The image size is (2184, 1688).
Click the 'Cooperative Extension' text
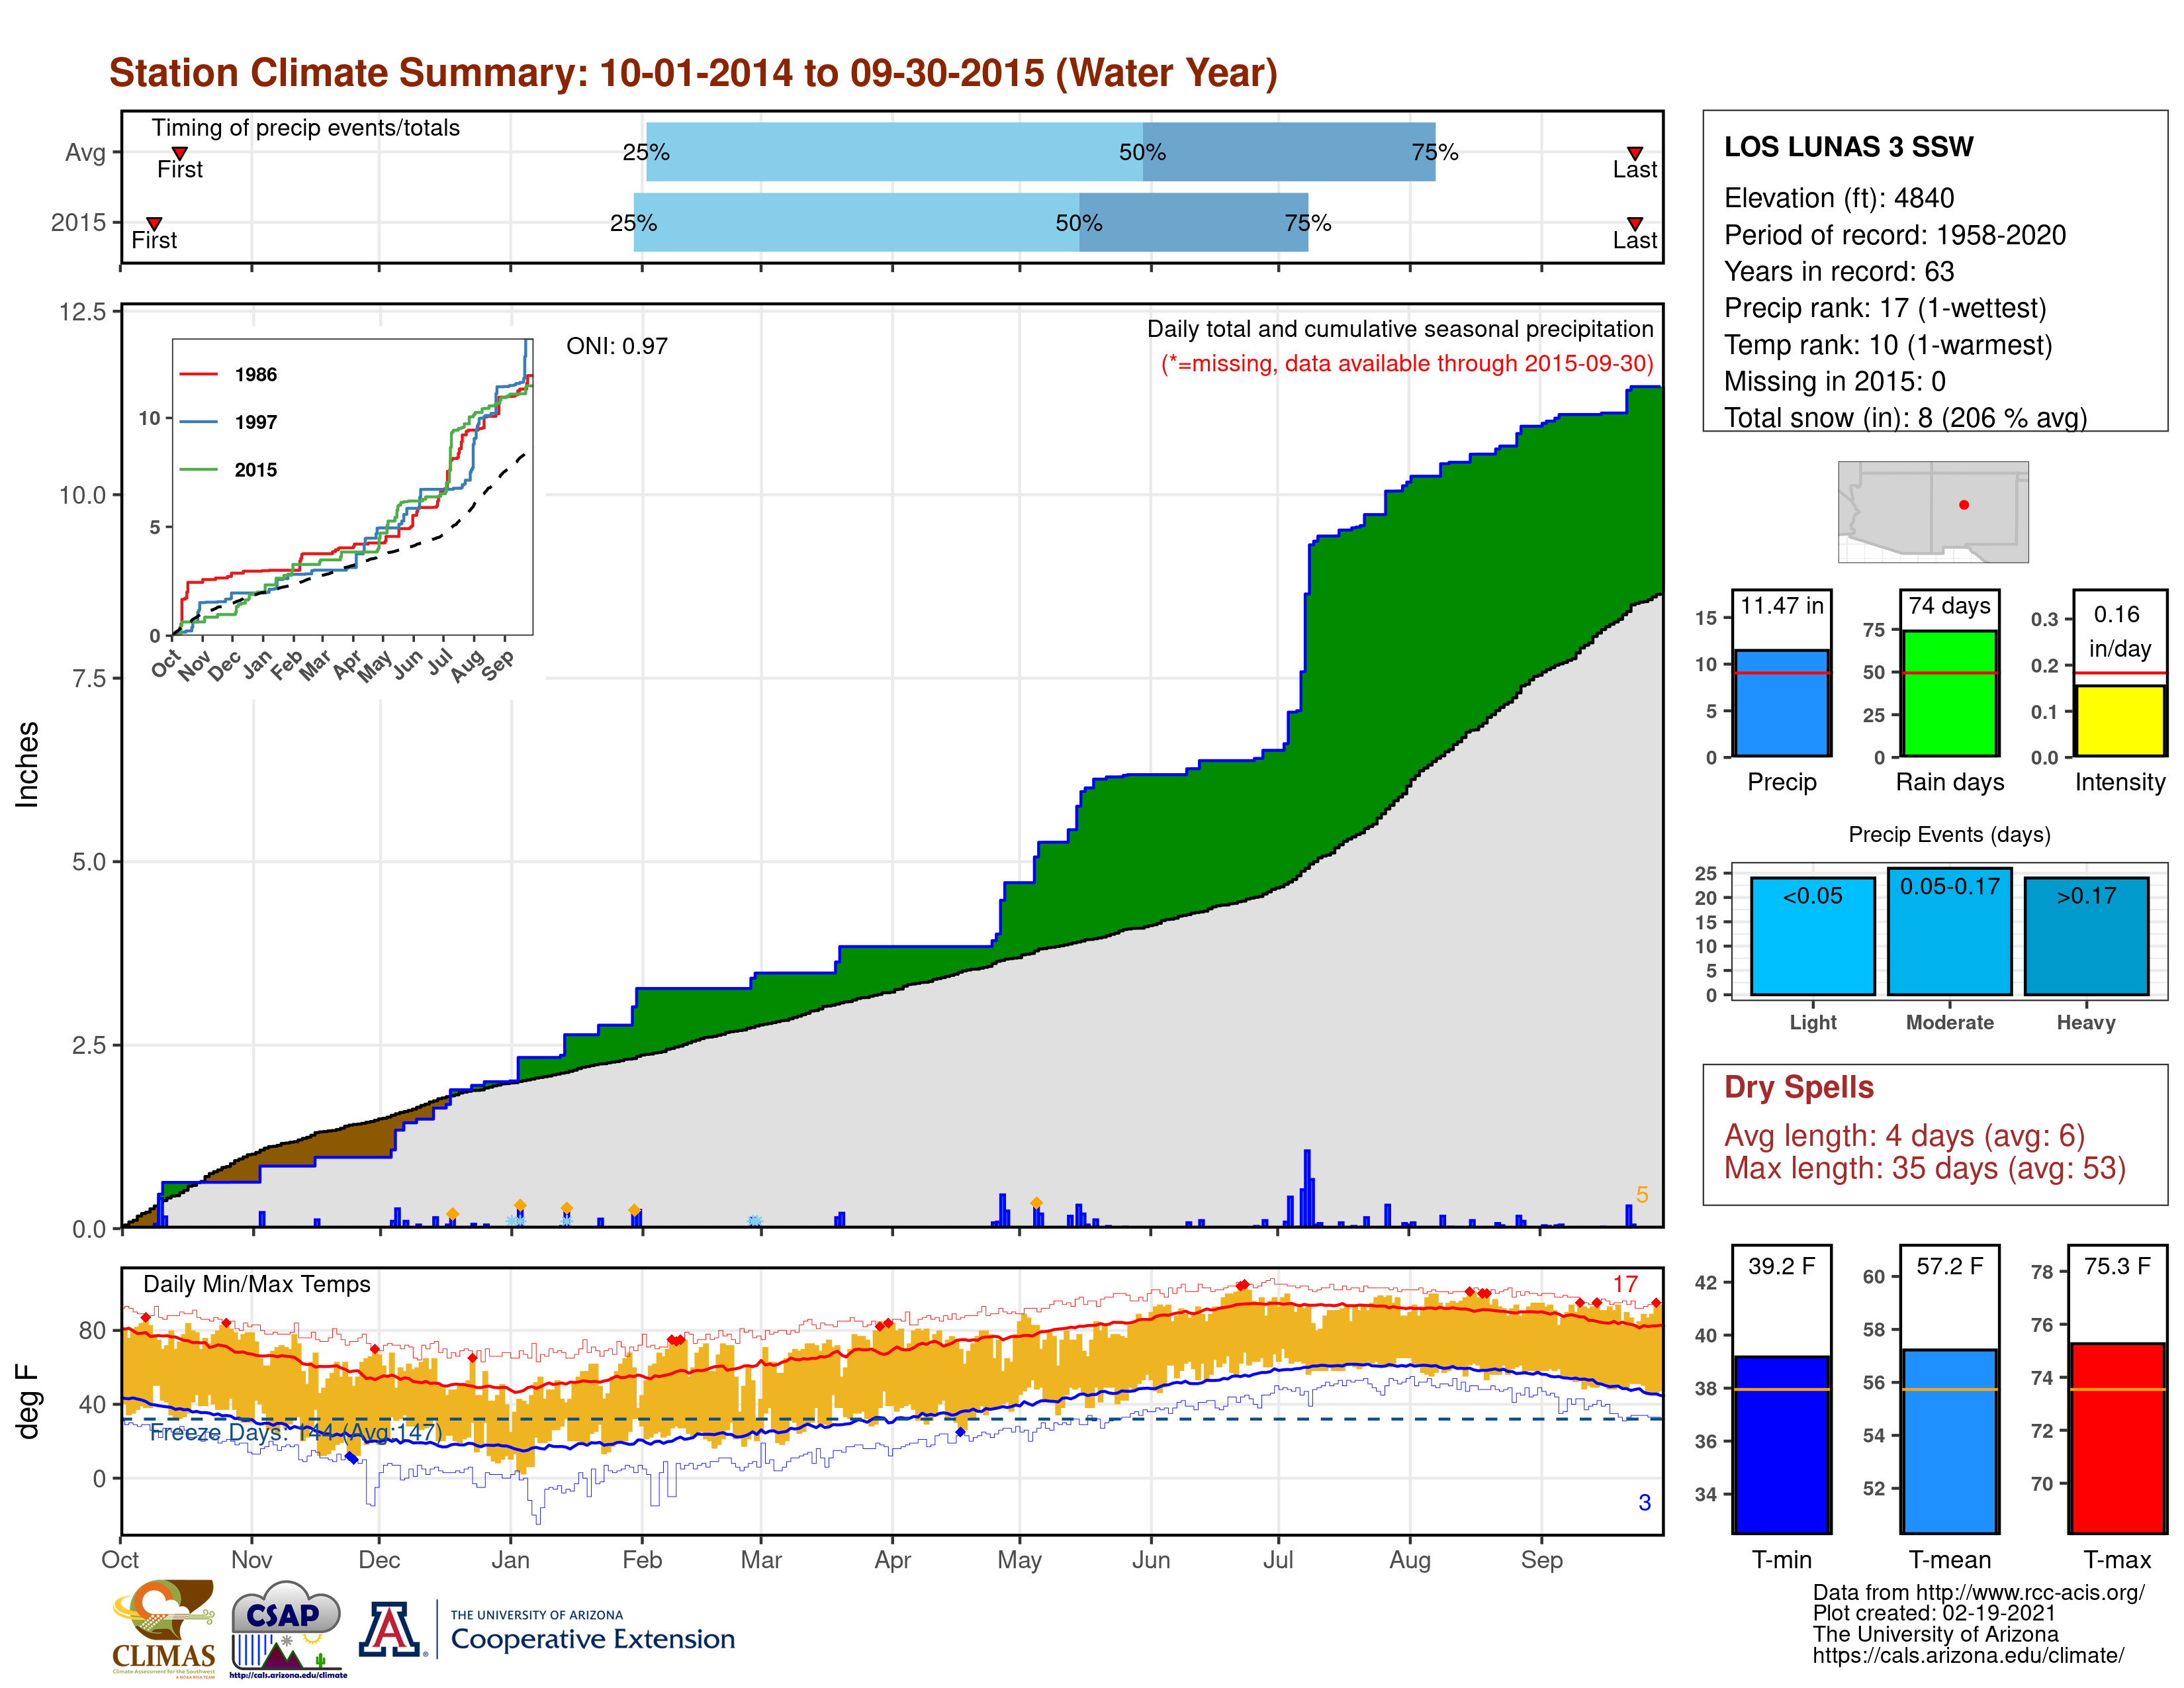[593, 1639]
